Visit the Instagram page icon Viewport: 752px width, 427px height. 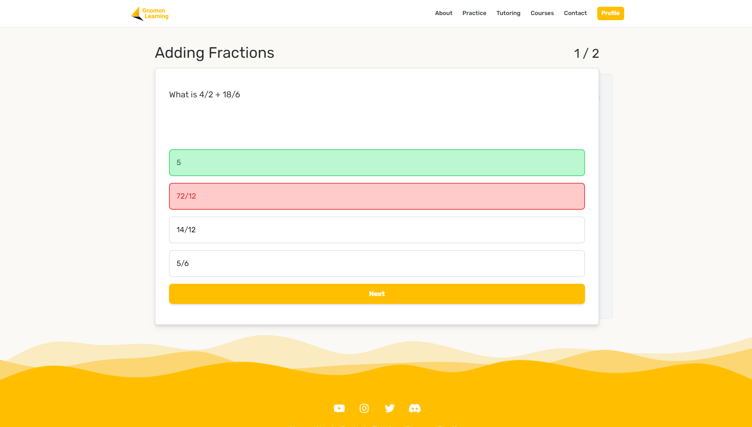tap(364, 408)
